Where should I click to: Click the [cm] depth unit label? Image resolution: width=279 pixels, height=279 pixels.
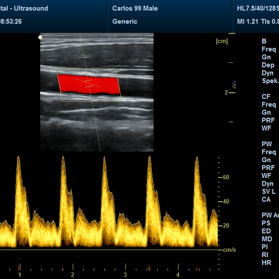coord(222,41)
